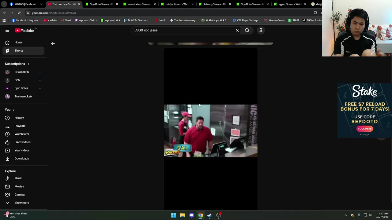This screenshot has width=392, height=220.
Task: Open the Netflix bookmark
Action: pyautogui.click(x=161, y=20)
